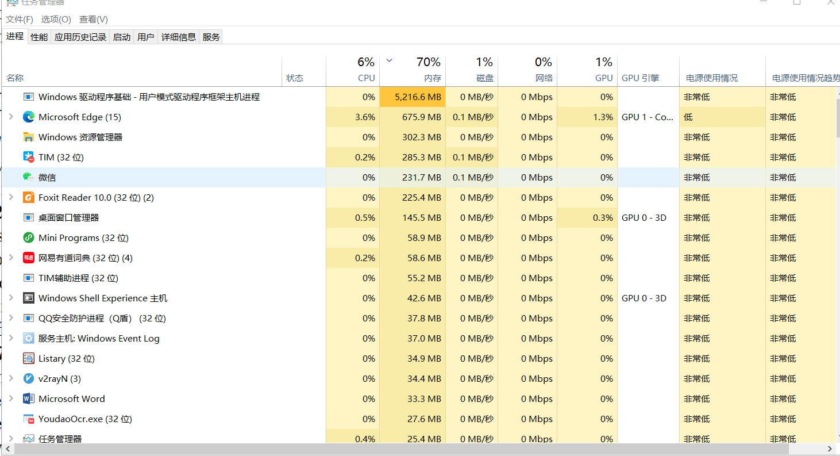Click the 任务管理器 process icon
This screenshot has height=456, width=840.
point(29,439)
